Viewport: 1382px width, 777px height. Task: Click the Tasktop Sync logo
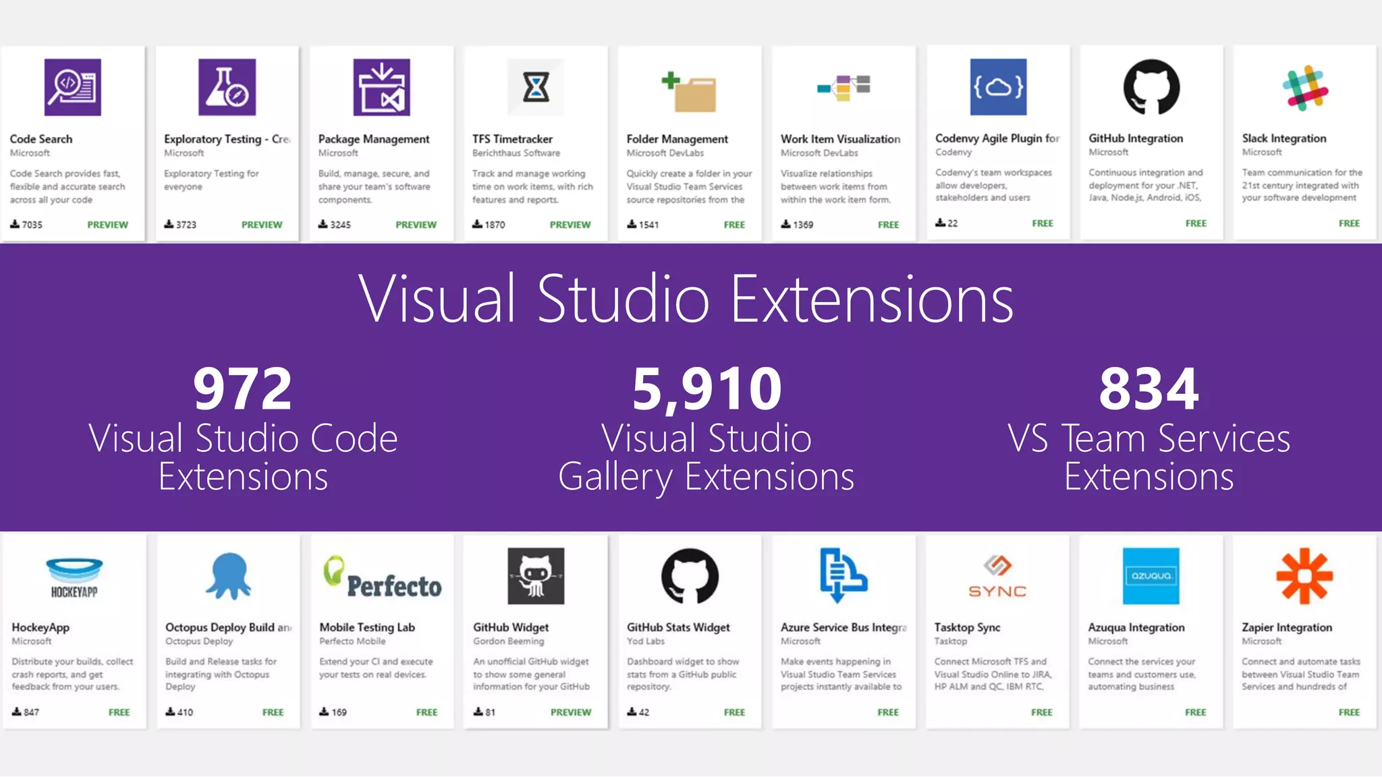pos(997,577)
